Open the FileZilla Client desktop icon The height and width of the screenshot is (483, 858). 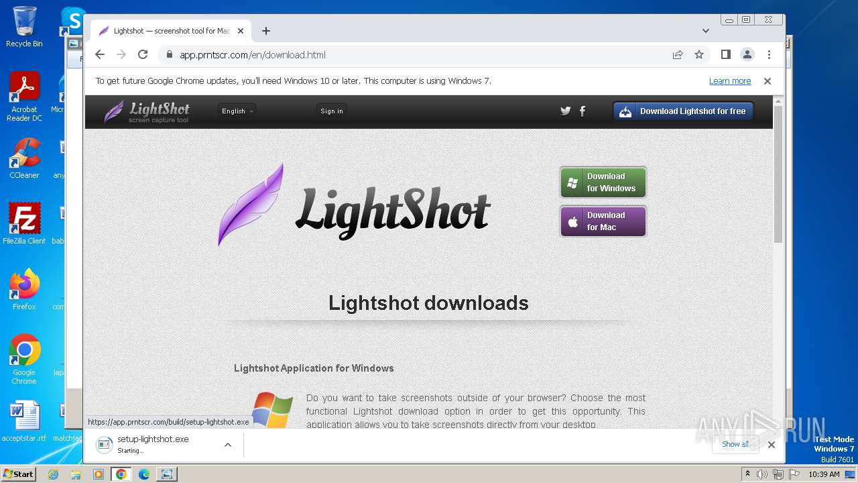pyautogui.click(x=24, y=224)
